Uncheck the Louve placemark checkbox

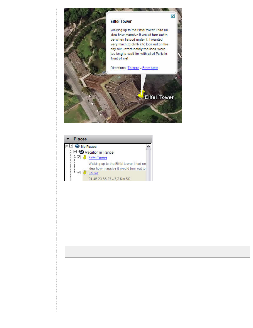(x=79, y=172)
